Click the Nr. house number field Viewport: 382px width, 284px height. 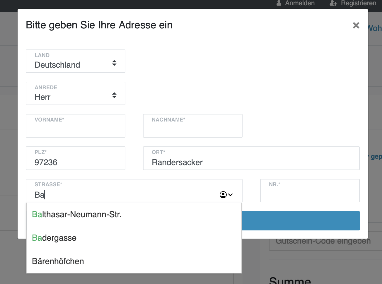click(310, 191)
